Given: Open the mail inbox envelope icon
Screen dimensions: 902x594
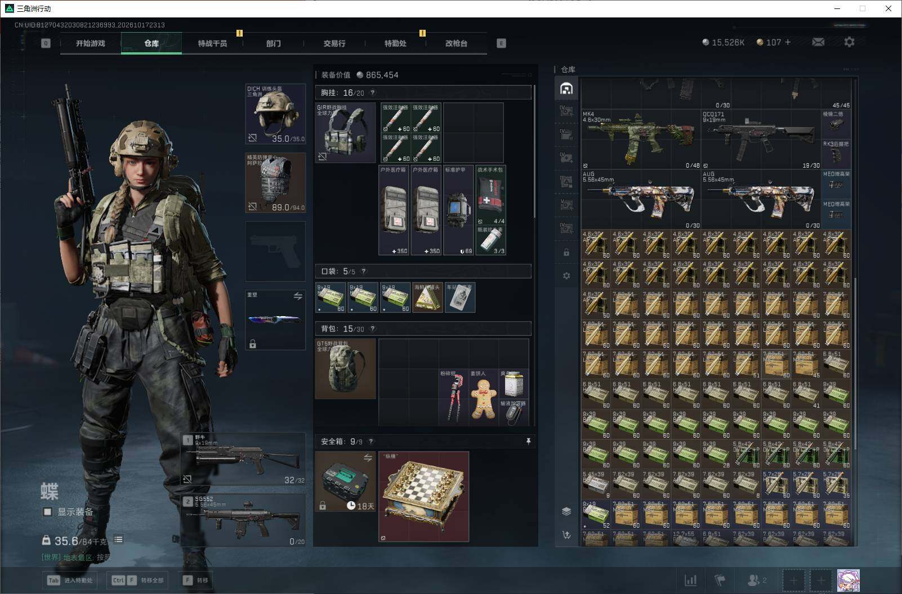Looking at the screenshot, I should tap(818, 42).
